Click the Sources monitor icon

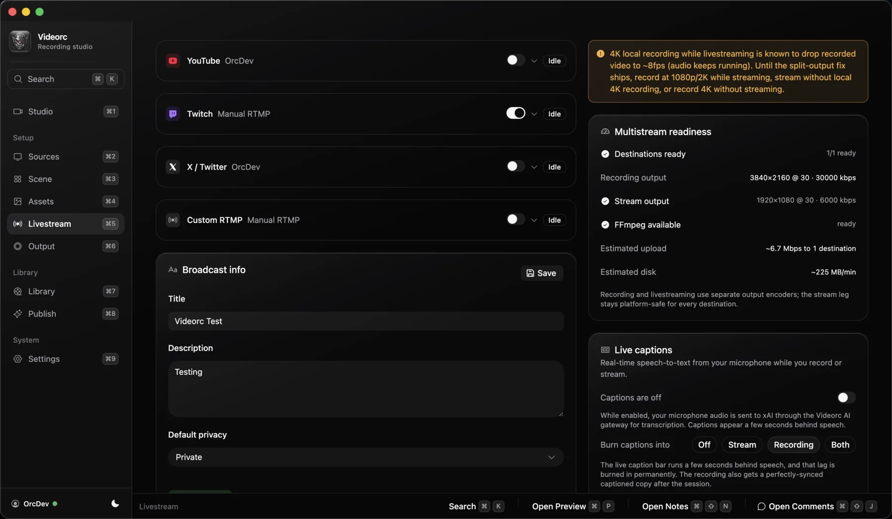(x=18, y=156)
